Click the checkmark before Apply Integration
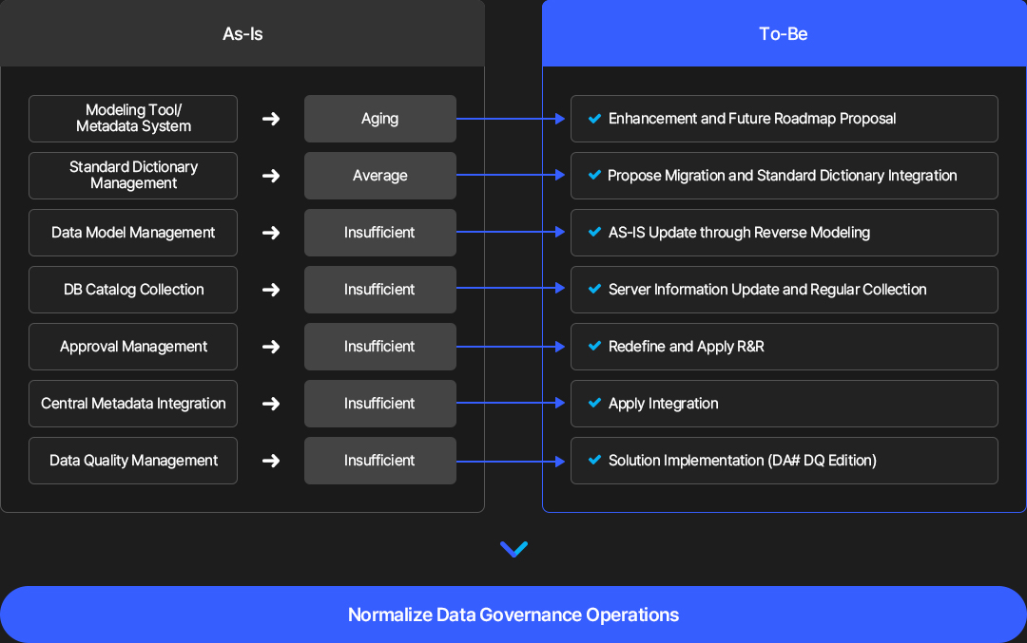 594,403
